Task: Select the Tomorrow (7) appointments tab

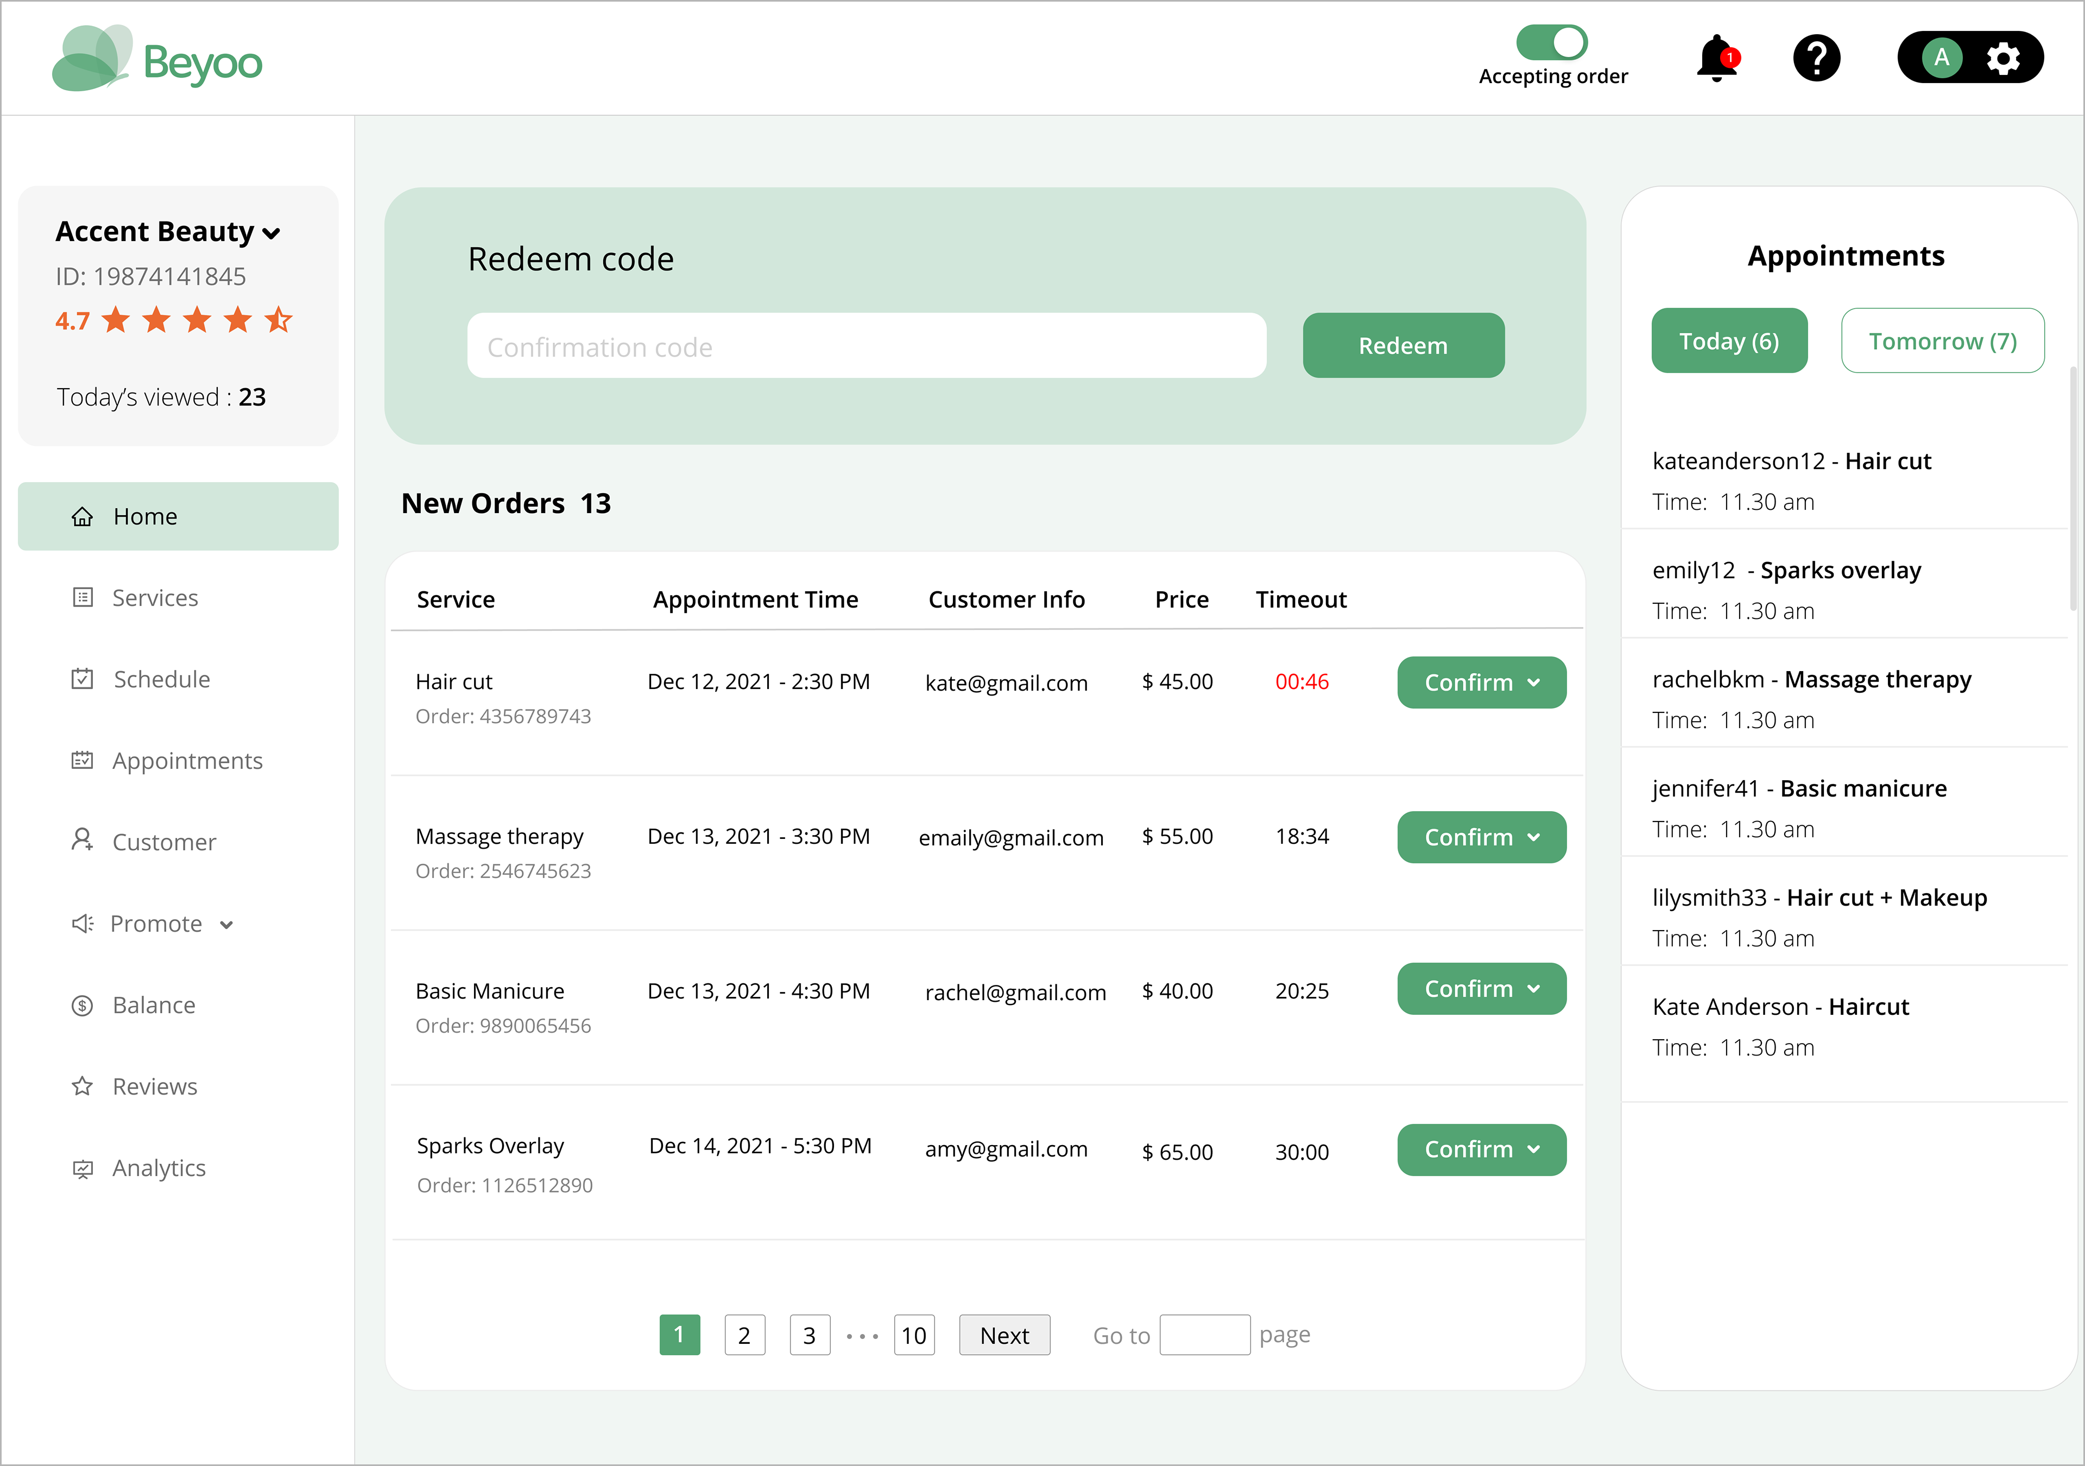Action: click(1942, 340)
